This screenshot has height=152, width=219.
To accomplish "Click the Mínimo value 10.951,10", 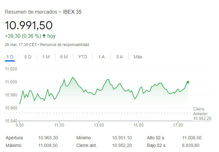I will pyautogui.click(x=122, y=138).
